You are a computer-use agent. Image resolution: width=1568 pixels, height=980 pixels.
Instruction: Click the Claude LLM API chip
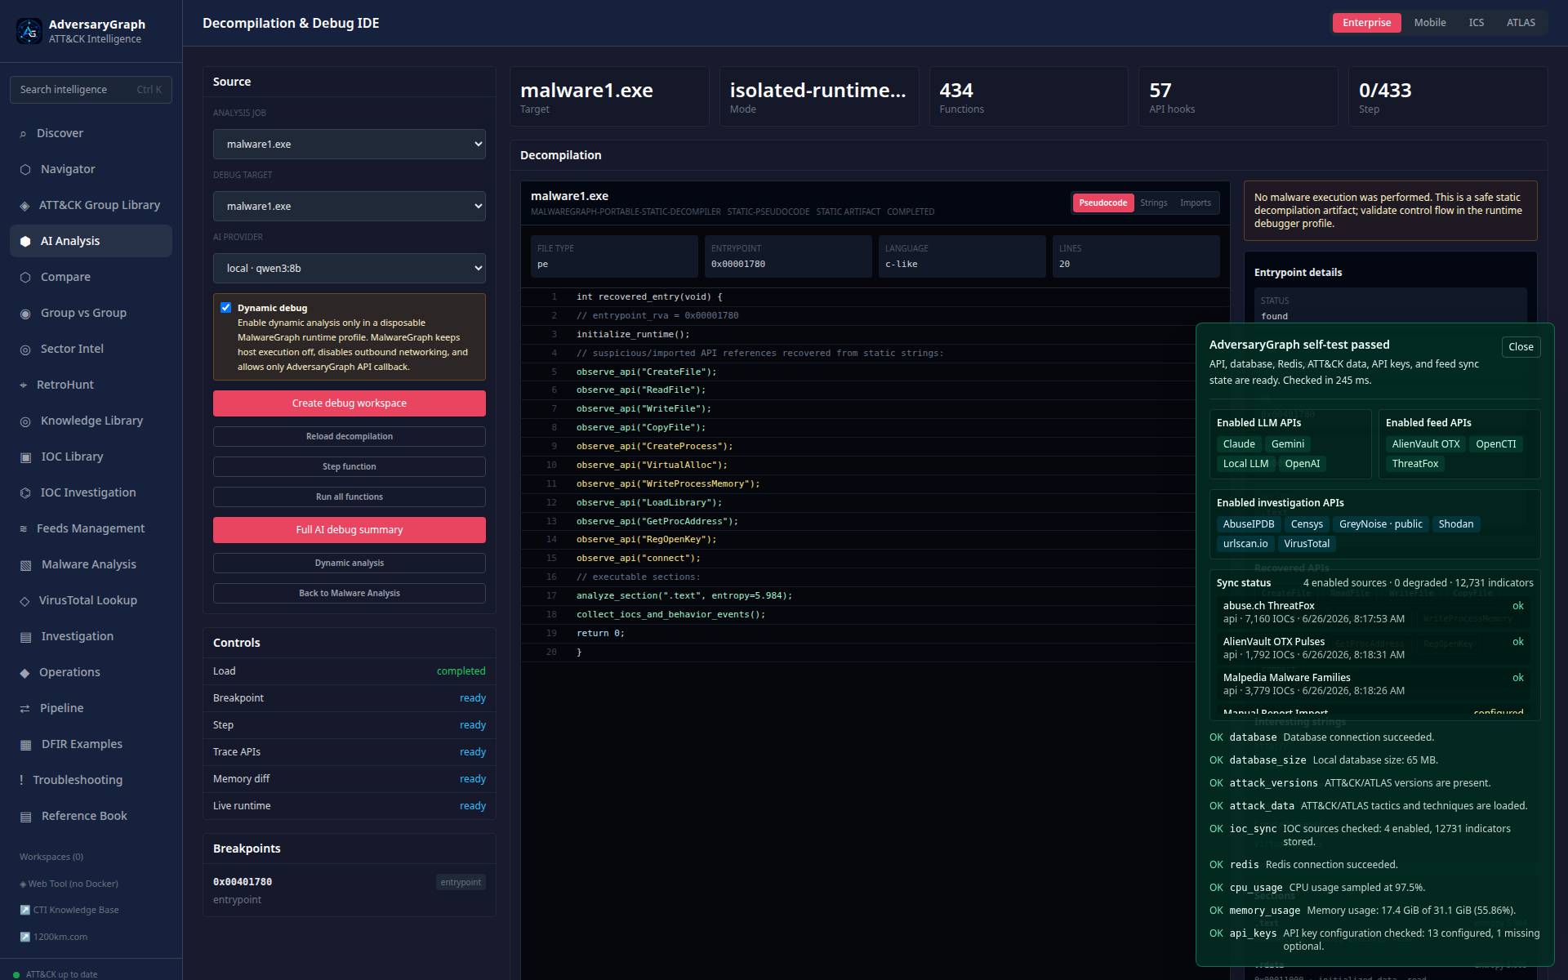pyautogui.click(x=1239, y=444)
